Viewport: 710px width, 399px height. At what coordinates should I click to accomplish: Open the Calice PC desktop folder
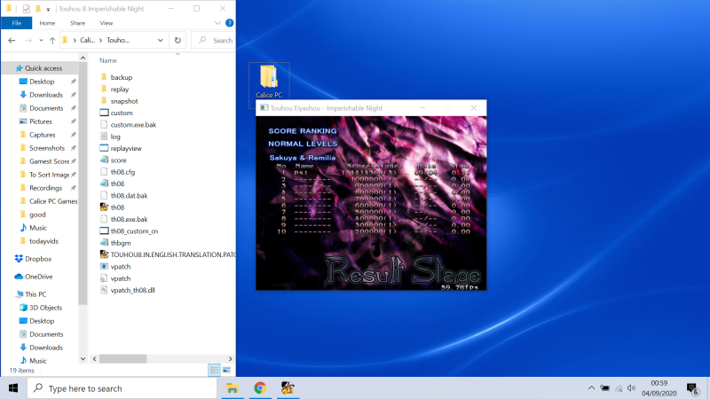point(269,82)
